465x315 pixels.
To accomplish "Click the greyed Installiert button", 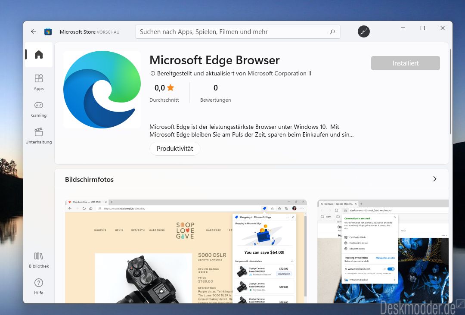I will click(x=406, y=63).
